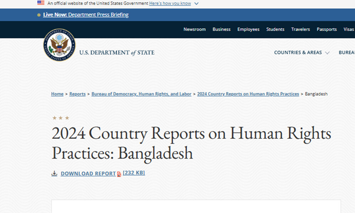355x213 pixels.
Task: Click the live indicator dot icon
Action: click(39, 15)
